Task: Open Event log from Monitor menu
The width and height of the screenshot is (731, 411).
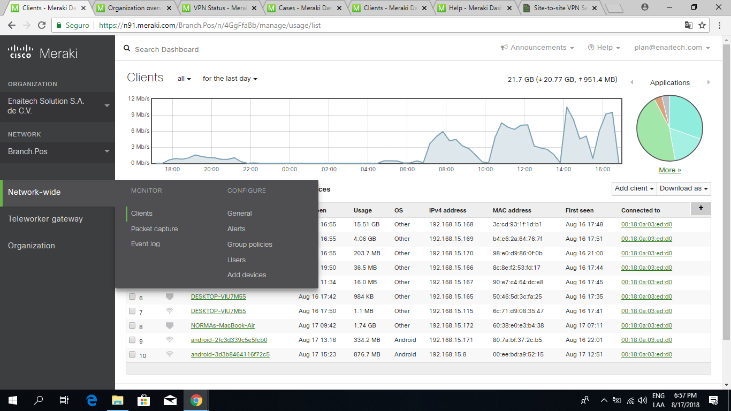Action: (146, 243)
